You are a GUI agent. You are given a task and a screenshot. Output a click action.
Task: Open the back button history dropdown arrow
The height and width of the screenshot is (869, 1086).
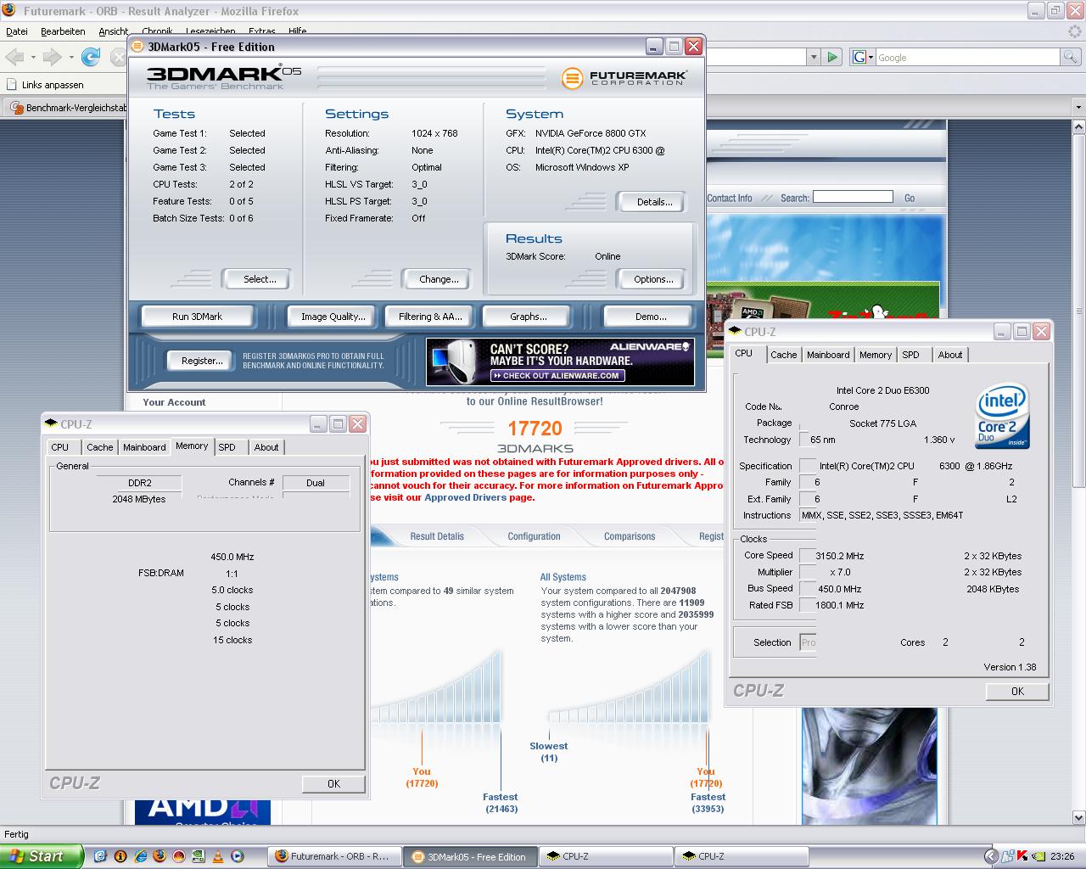click(33, 57)
